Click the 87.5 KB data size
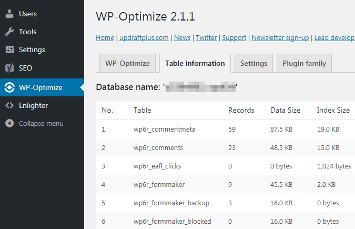Image resolution: width=355 pixels, height=229 pixels. point(281,129)
